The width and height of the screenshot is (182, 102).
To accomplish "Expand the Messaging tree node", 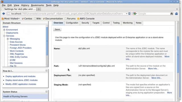I will [8, 39].
